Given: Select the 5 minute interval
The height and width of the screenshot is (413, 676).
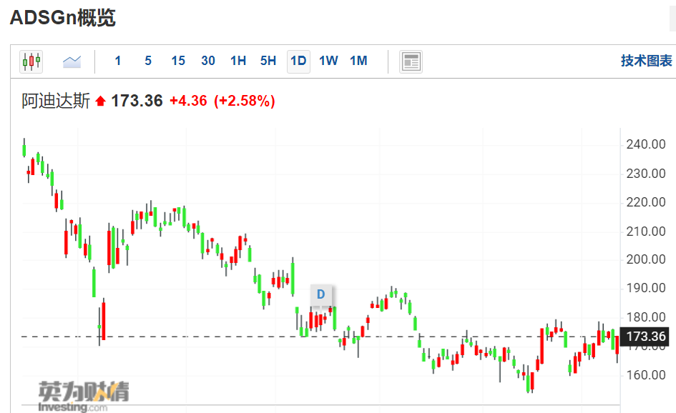Looking at the screenshot, I should (148, 61).
